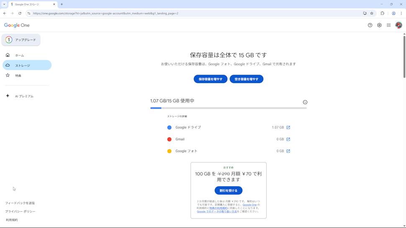The width and height of the screenshot is (406, 228).
Task: Click the アップグレード button
Action: click(21, 40)
